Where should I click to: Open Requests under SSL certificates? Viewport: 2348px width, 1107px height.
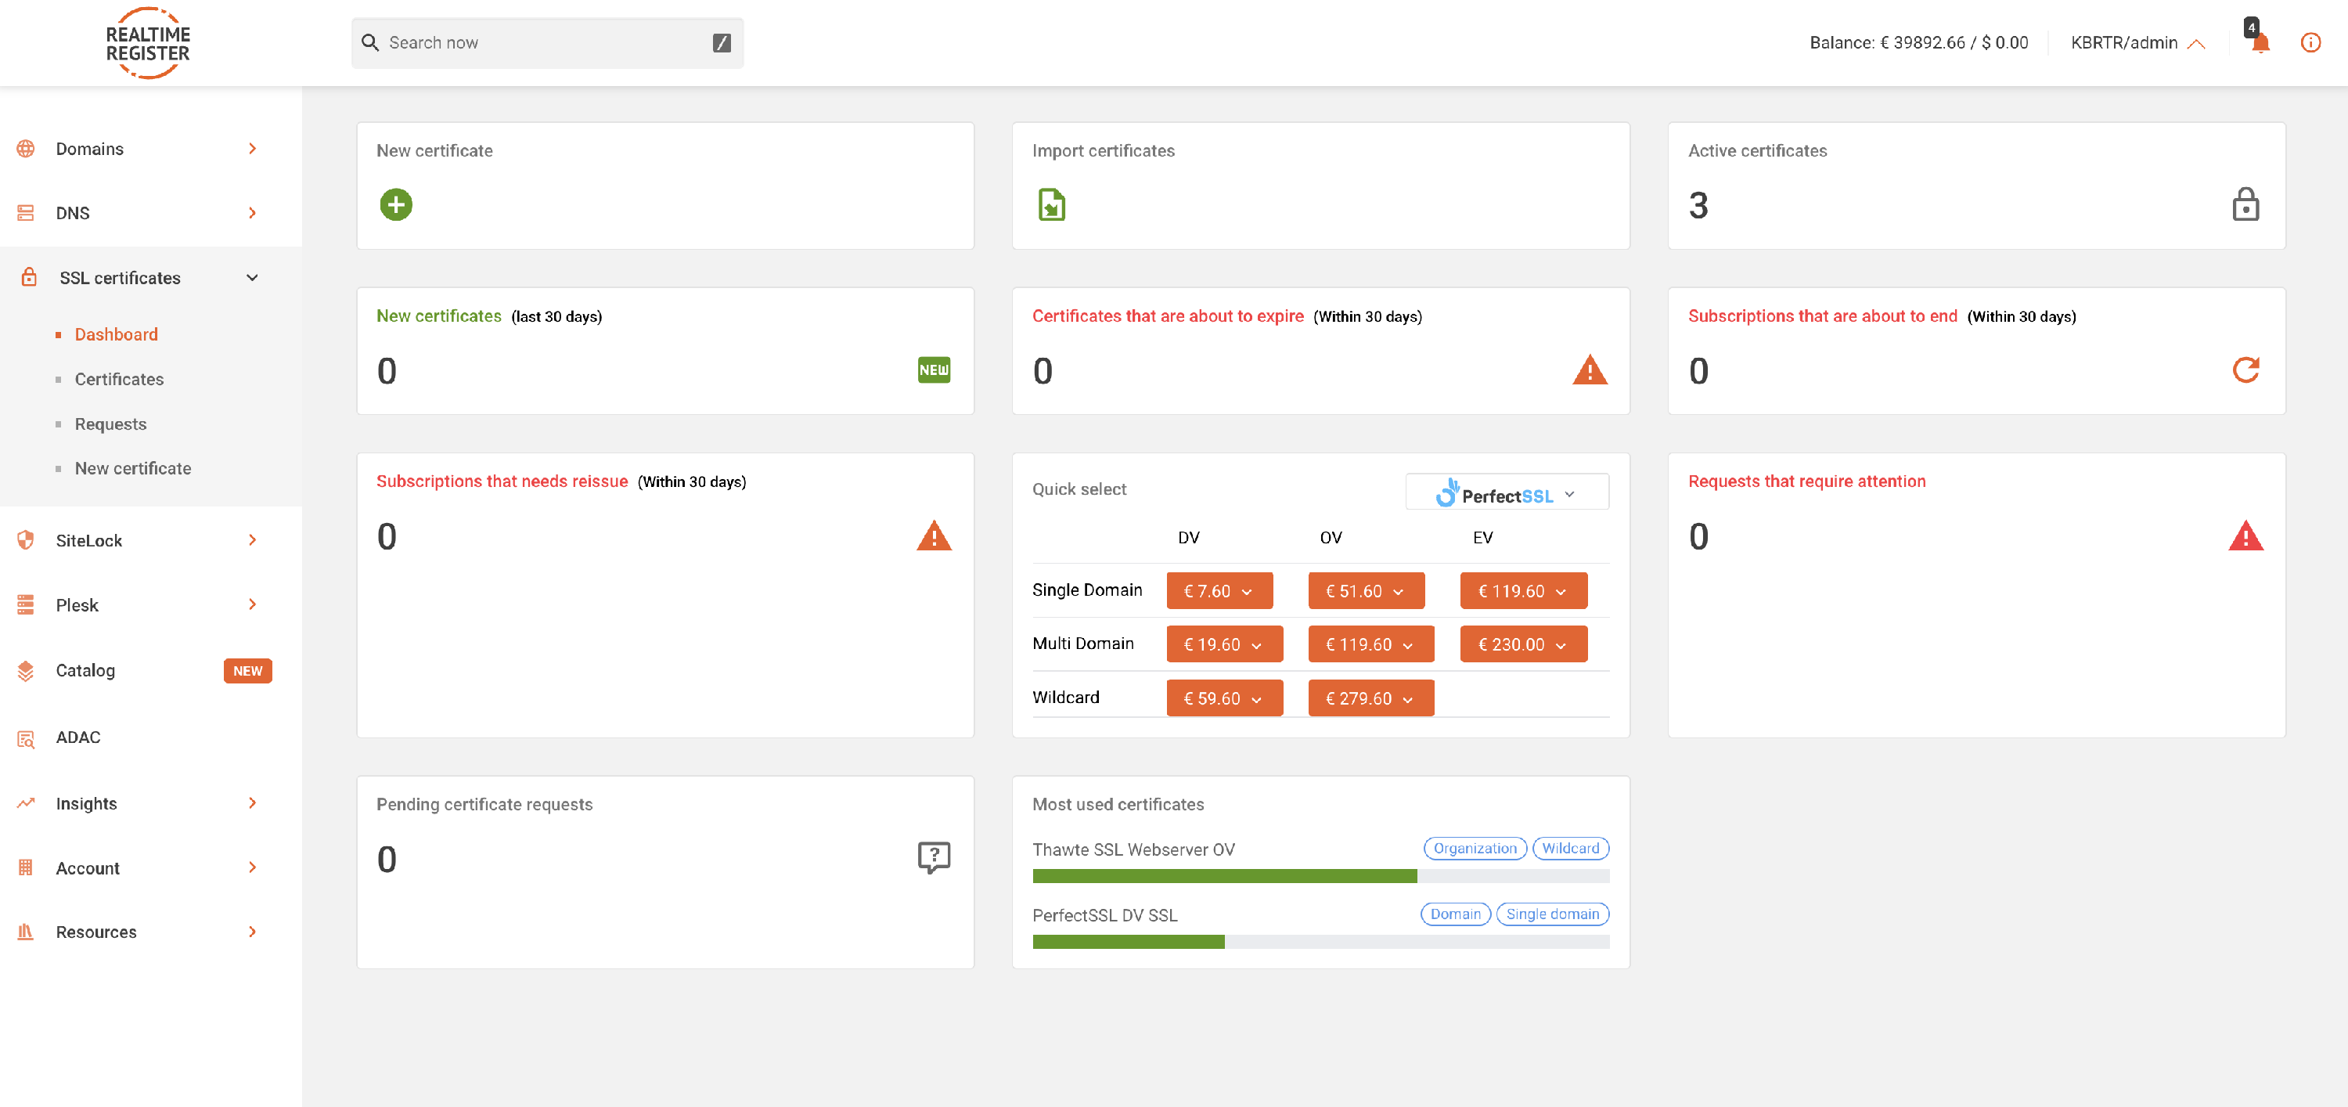pyautogui.click(x=110, y=424)
